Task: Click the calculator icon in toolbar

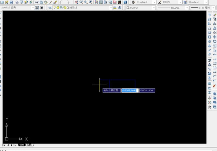Action: (x=120, y=2)
